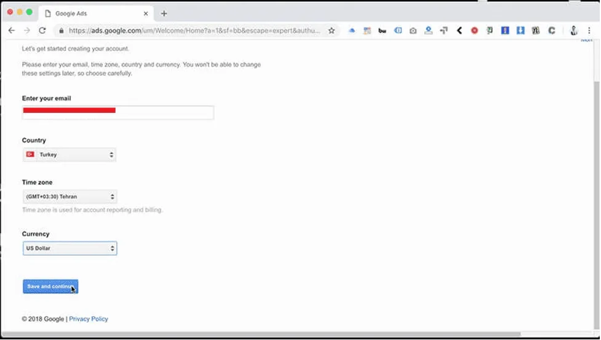The width and height of the screenshot is (601, 340).
Task: Open the 'bw' extension icon
Action: [x=382, y=31]
